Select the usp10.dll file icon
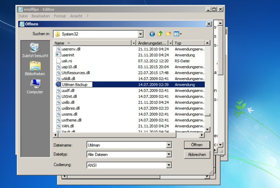Viewport: 280px width, 188px height. (58, 67)
